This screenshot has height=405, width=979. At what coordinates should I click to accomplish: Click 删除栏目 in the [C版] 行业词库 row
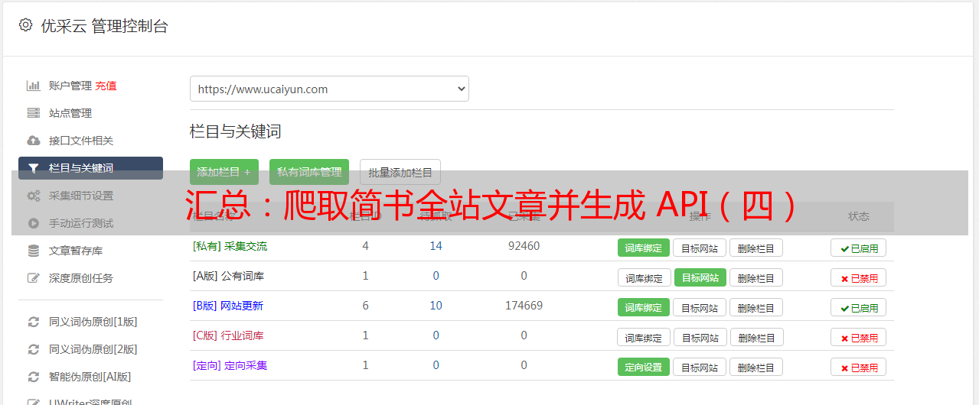756,337
